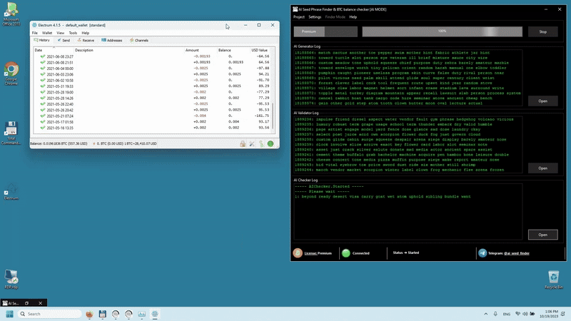Toggle the Premium mode switch

coord(324,31)
